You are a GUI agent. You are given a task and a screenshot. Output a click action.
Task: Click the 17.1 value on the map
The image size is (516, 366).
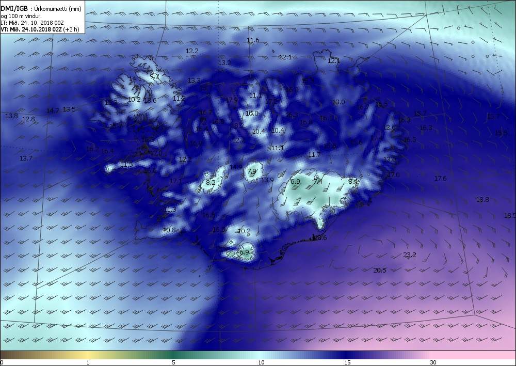(176, 181)
